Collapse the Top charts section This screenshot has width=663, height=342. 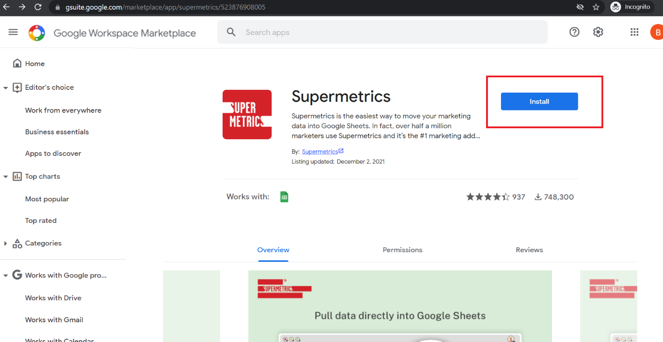pos(6,177)
